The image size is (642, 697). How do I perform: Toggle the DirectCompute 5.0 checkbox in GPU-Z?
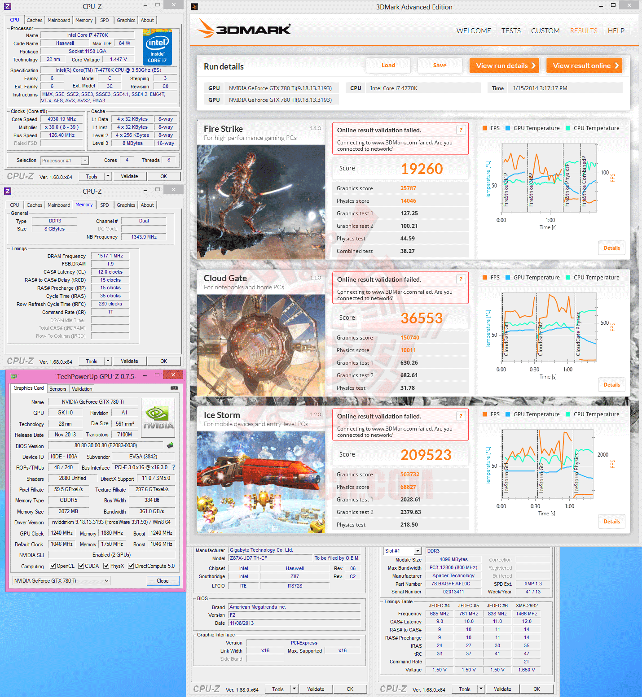[x=131, y=566]
